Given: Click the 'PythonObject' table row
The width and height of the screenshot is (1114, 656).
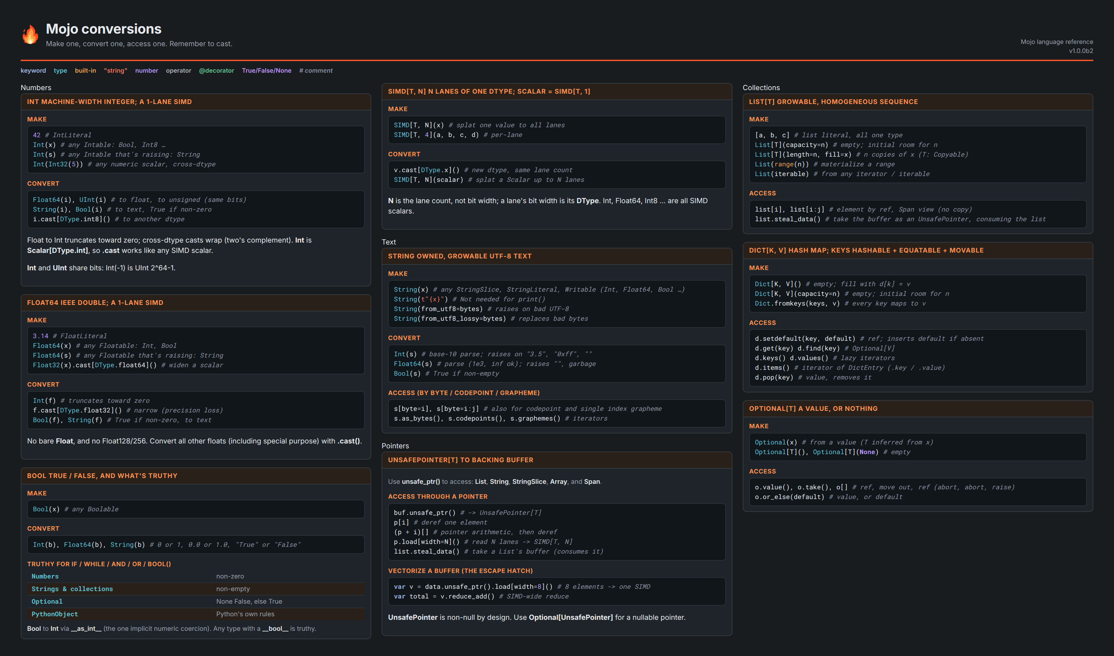Looking at the screenshot, I should point(196,614).
